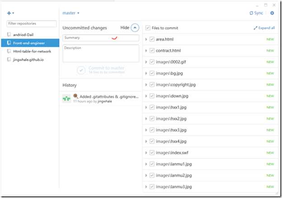Open the master branch dropdown
The width and height of the screenshot is (282, 198).
click(x=71, y=13)
